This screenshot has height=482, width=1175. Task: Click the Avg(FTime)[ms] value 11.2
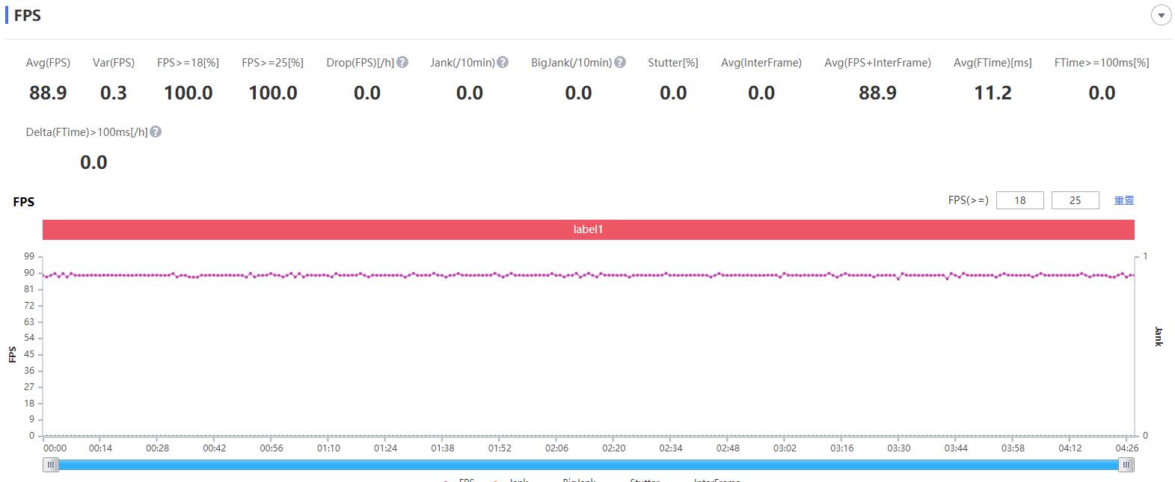[992, 93]
